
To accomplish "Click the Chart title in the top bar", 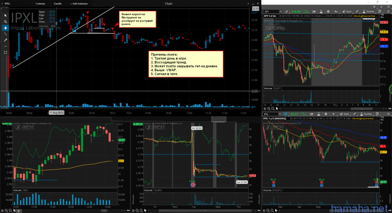I will (168, 4).
